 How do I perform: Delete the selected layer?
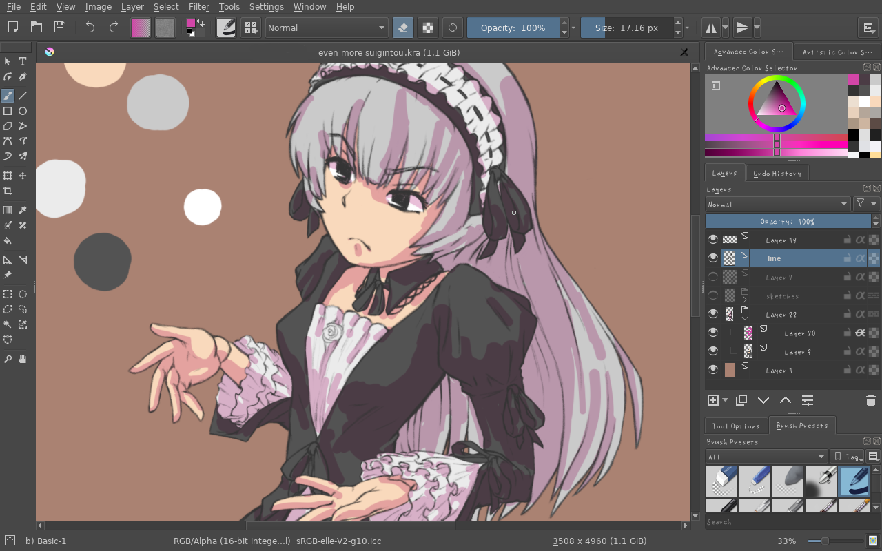870,400
